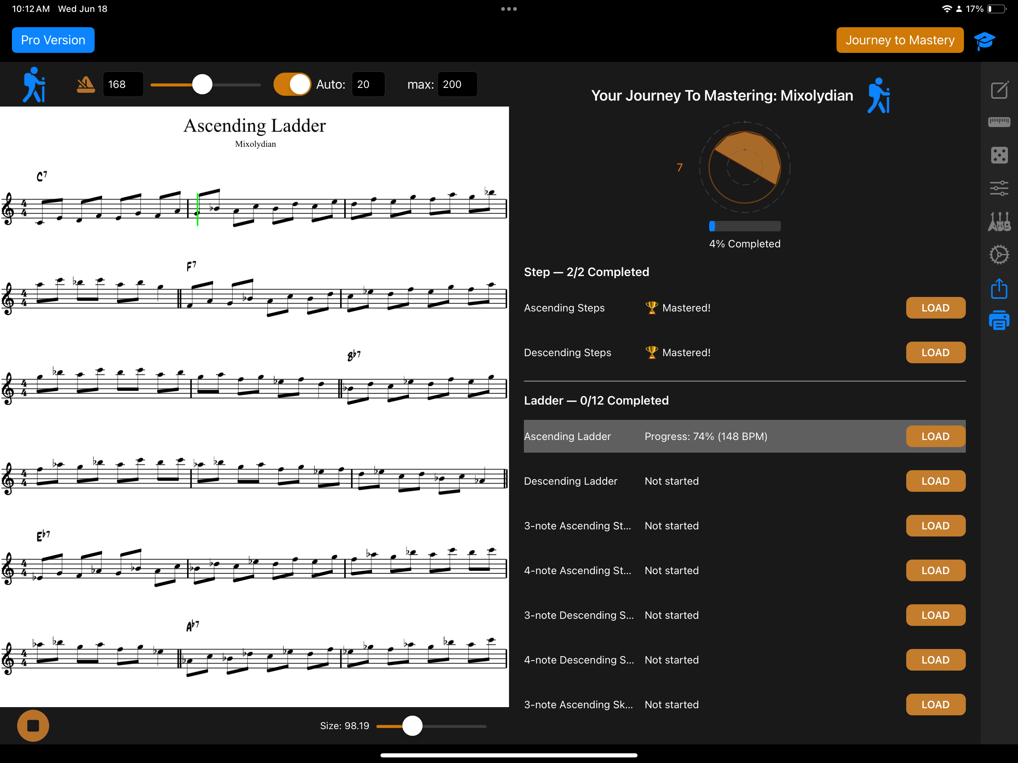Click the 4% Completed progress bar
This screenshot has width=1018, height=763.
pos(744,226)
